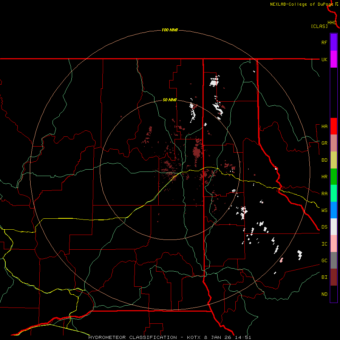The height and width of the screenshot is (340, 340).
Task: Click the IC legend label
Action: (x=324, y=244)
